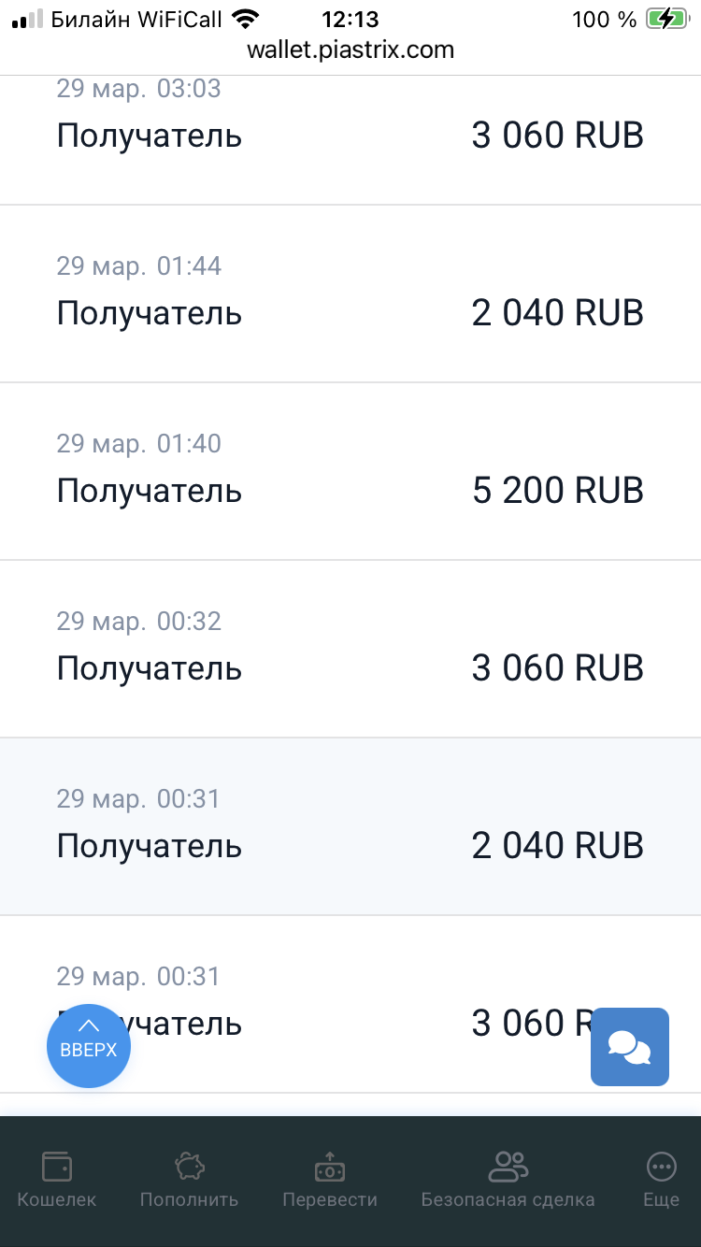Open the chat support bubble
The image size is (701, 1247).
(x=630, y=1047)
